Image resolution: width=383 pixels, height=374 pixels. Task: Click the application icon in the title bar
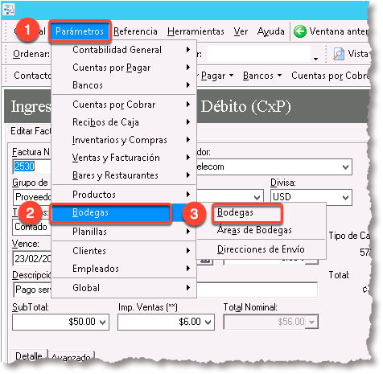tap(8, 10)
